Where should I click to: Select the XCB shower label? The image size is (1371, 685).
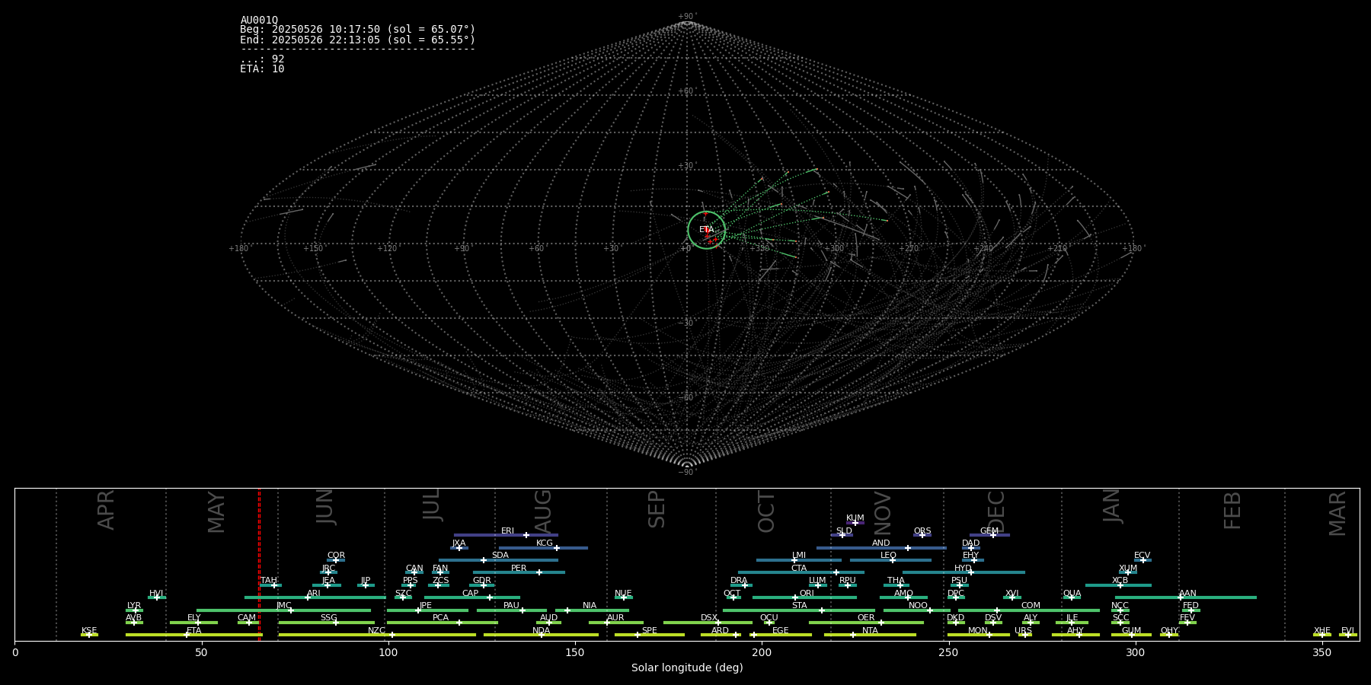[x=1120, y=581]
